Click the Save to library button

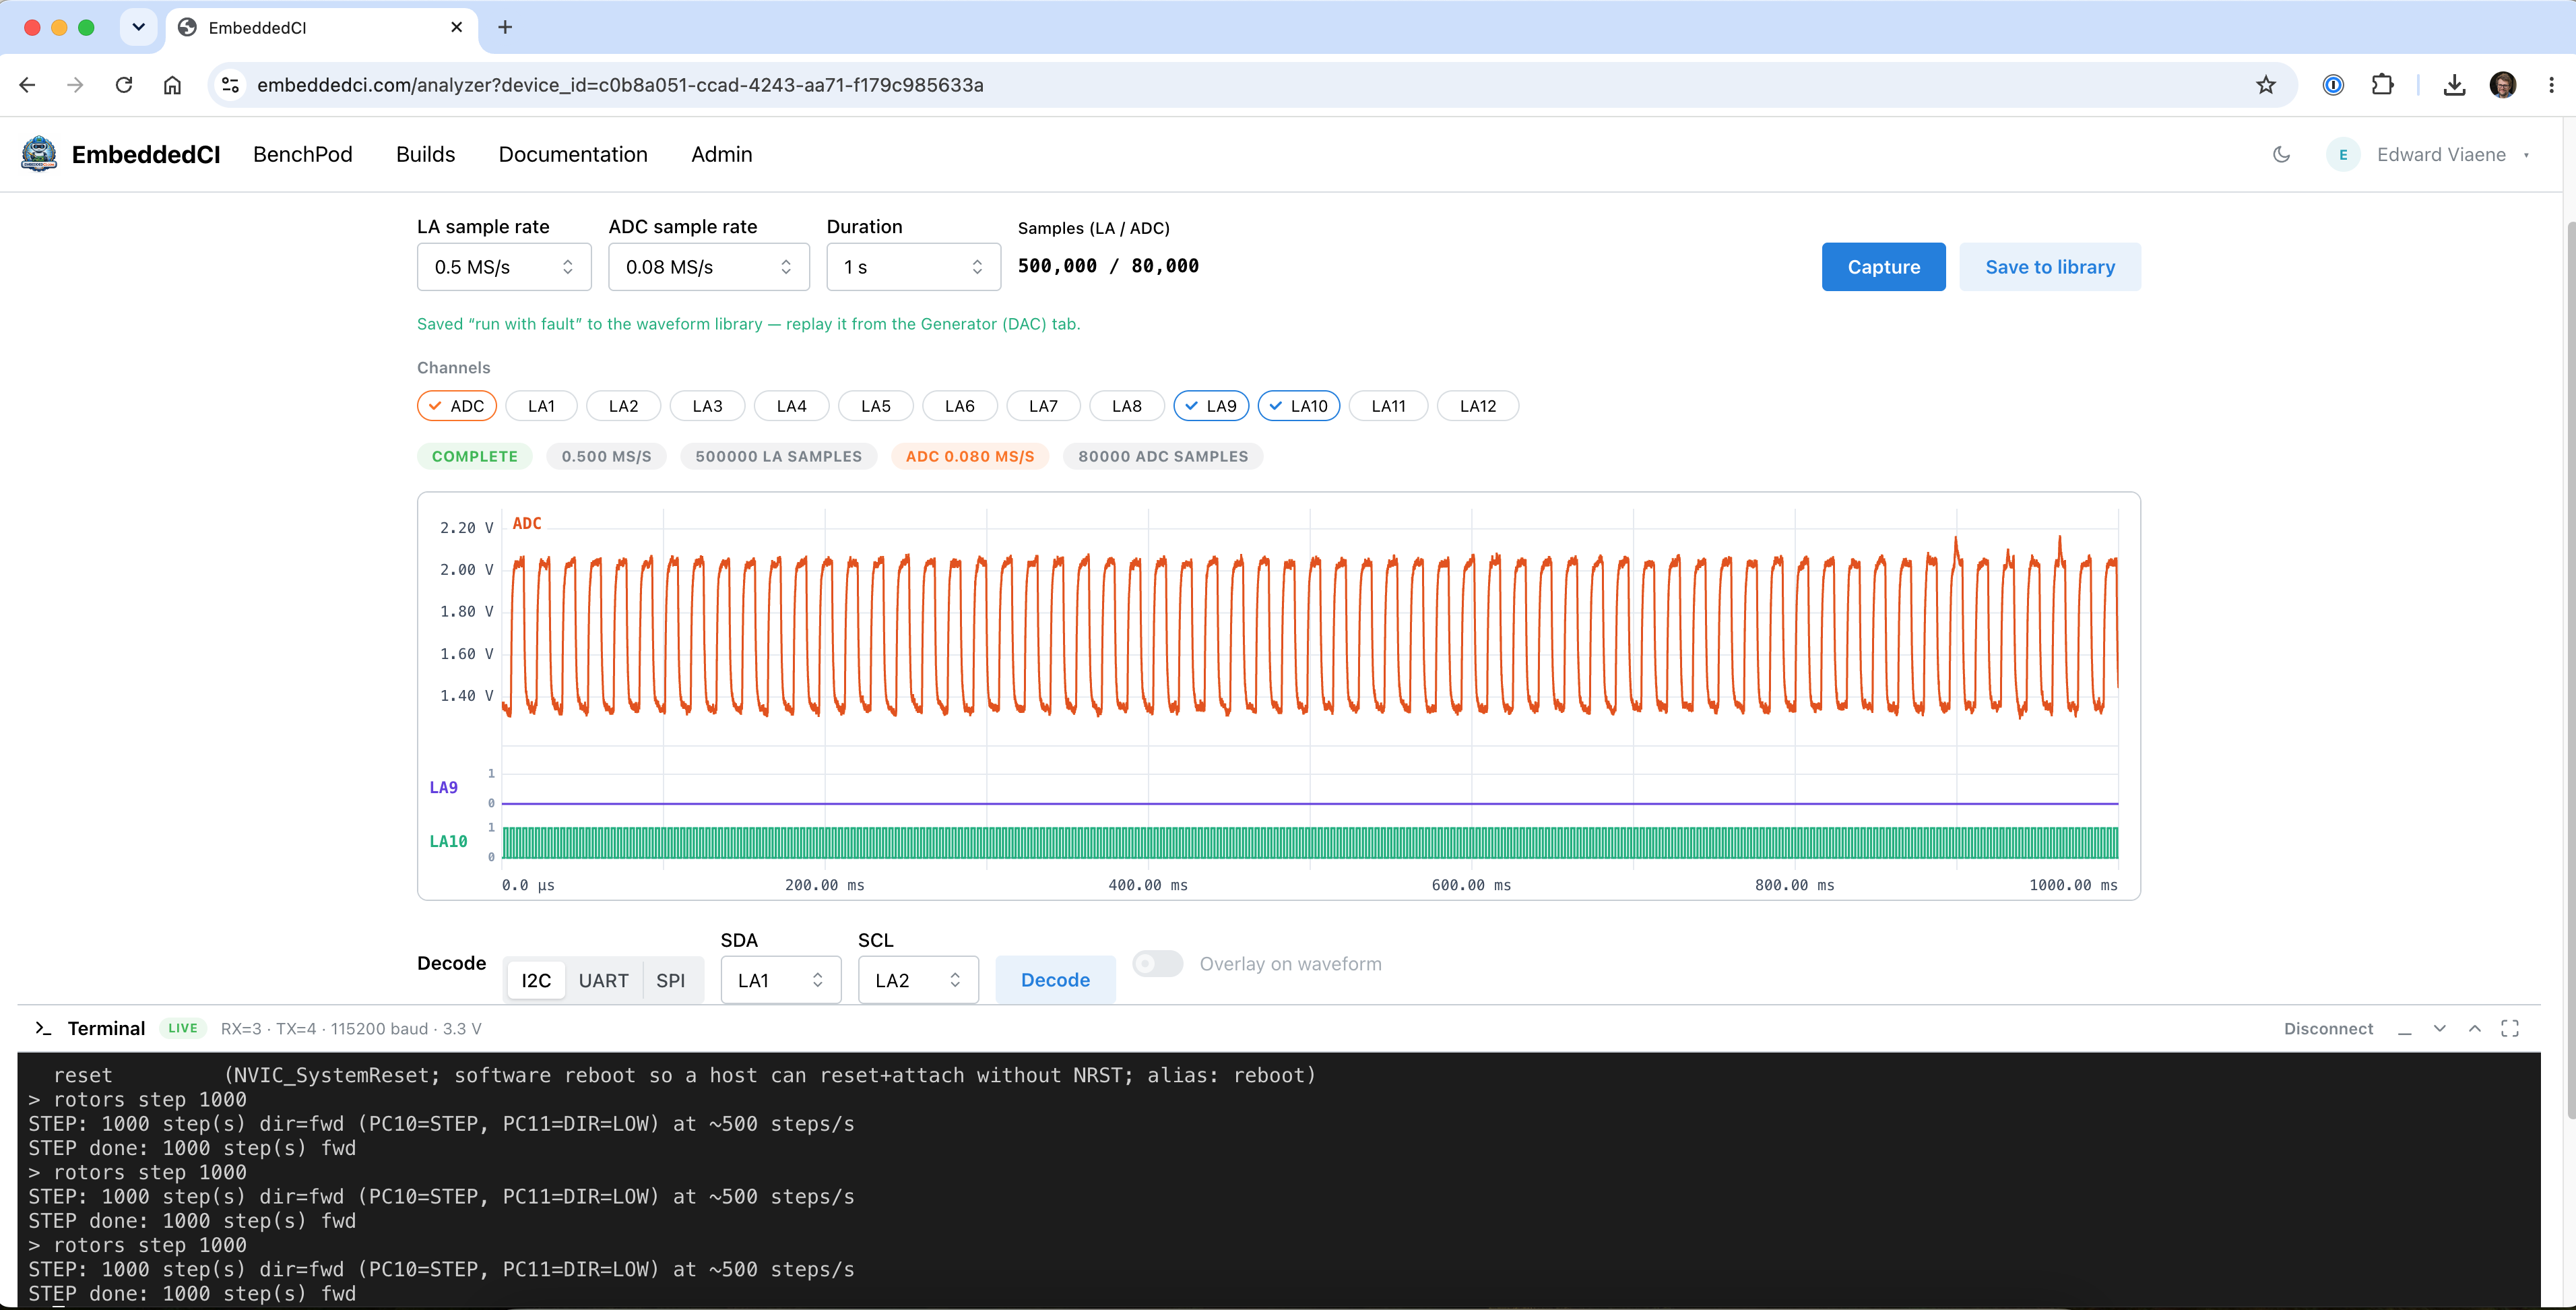[2050, 267]
